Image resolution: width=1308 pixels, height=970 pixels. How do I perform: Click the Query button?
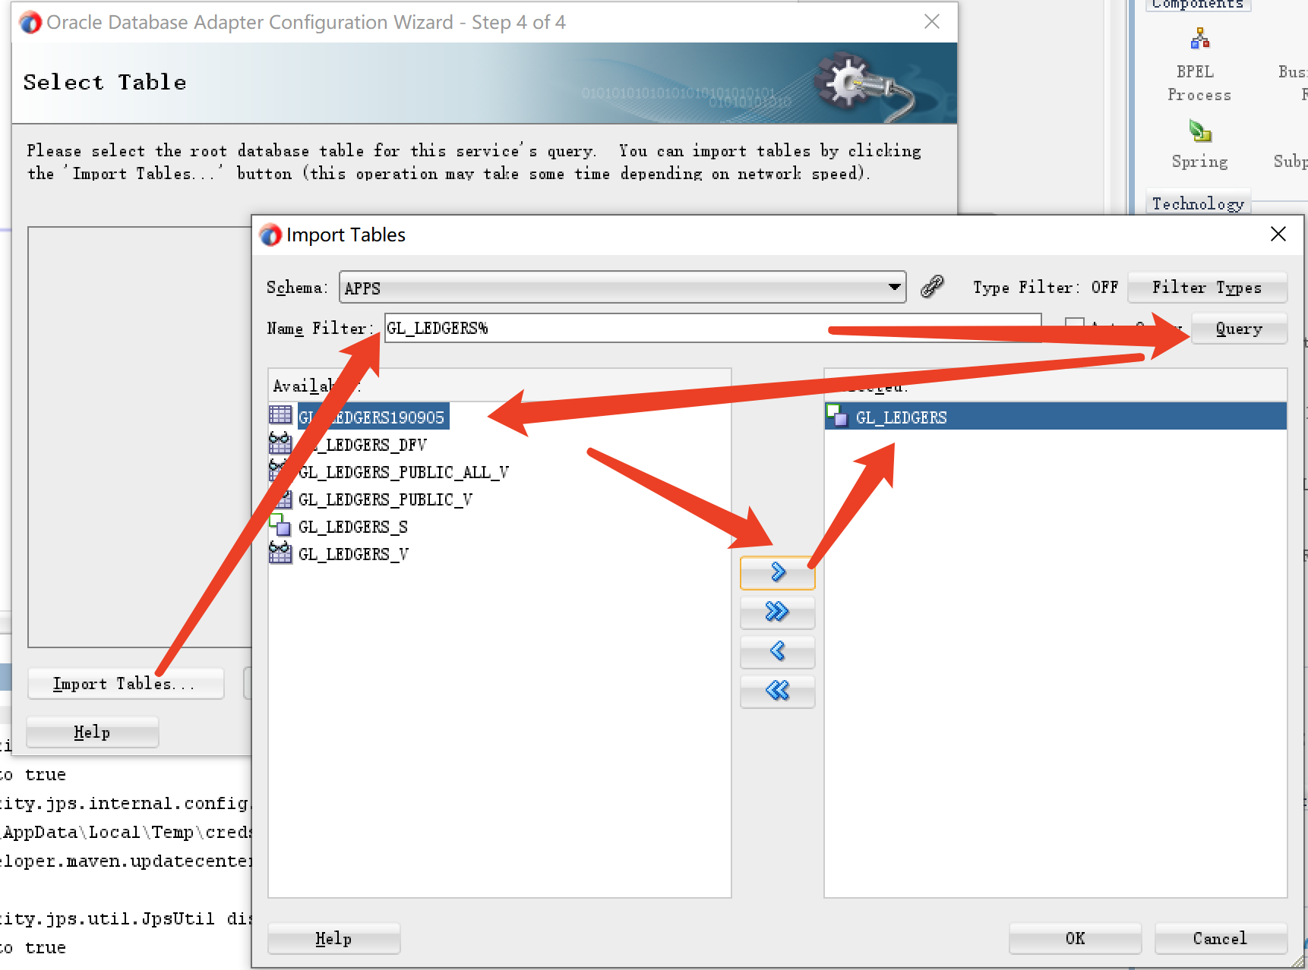(x=1239, y=329)
